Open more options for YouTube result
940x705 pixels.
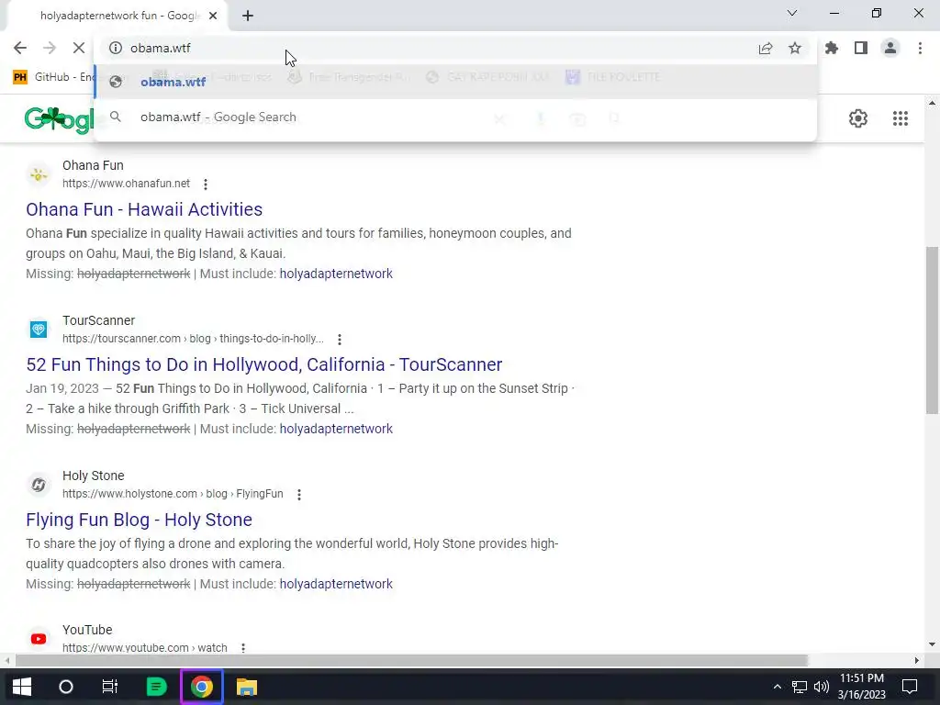tap(242, 648)
